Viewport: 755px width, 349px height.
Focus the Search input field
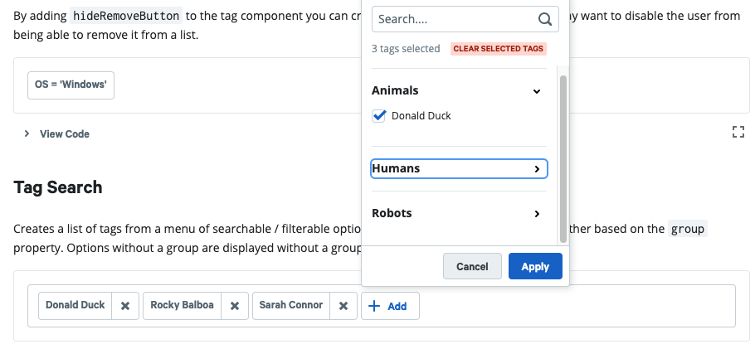point(465,19)
